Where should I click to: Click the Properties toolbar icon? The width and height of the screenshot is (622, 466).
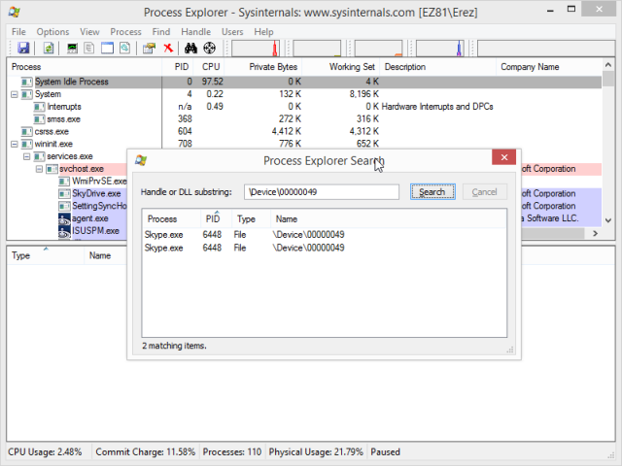point(149,48)
